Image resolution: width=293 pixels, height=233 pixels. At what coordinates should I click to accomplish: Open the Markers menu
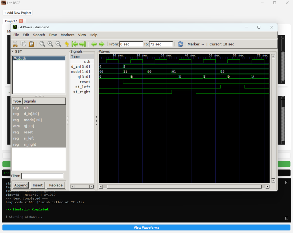67,35
